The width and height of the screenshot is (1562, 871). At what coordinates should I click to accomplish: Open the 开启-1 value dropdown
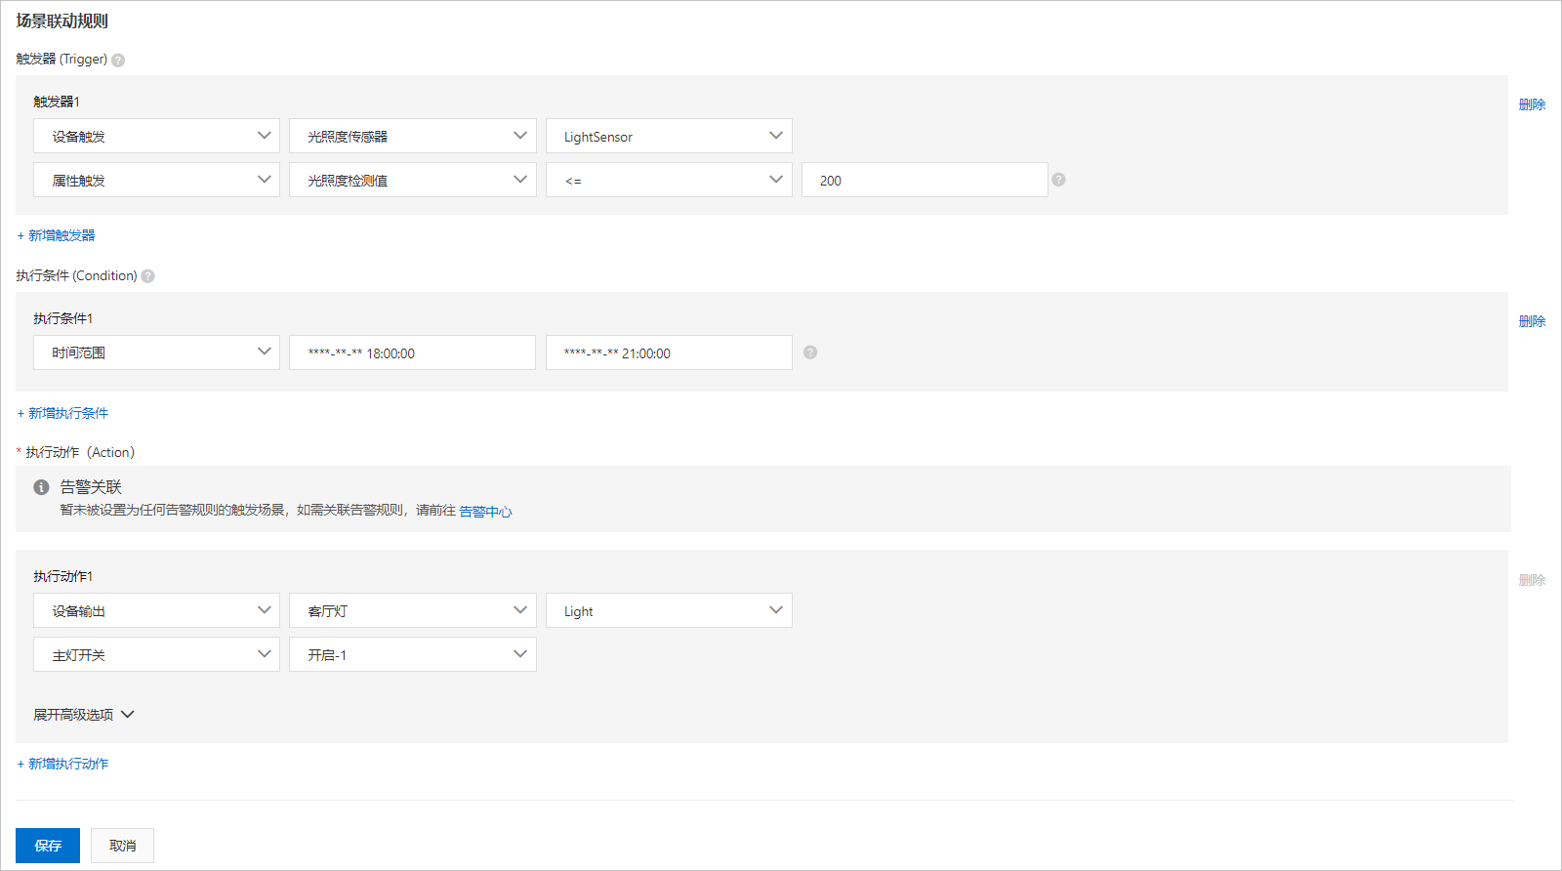412,654
